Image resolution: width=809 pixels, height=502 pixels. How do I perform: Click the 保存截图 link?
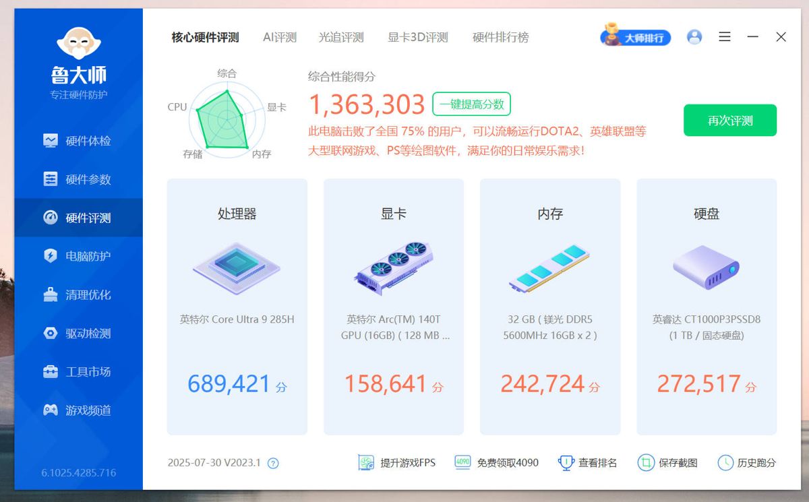click(678, 463)
